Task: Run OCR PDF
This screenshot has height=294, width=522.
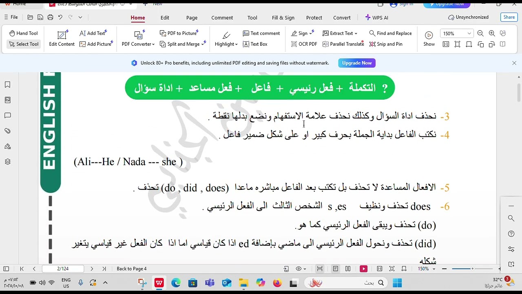Action: [x=304, y=44]
